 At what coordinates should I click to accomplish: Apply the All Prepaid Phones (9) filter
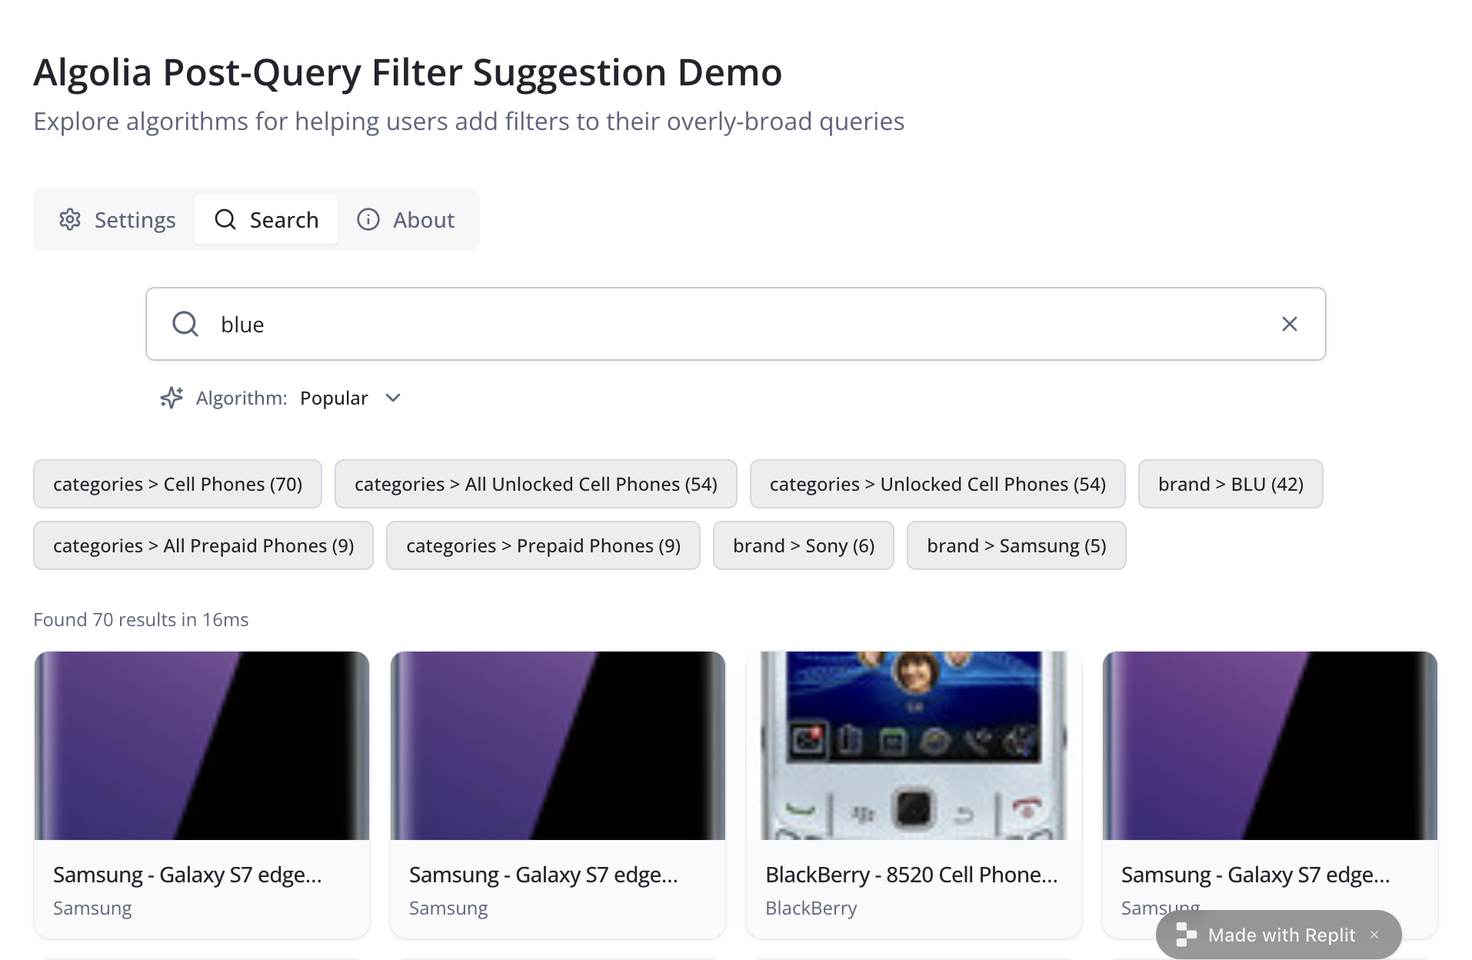(203, 545)
